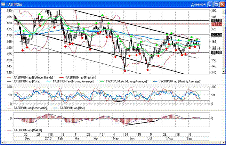Click the ГАЗПРОМ window system menu icon

point(3,4)
